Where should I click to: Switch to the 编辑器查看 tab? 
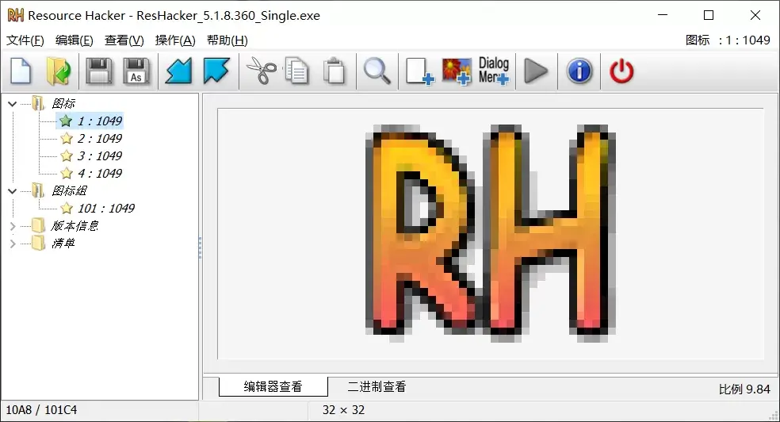click(x=273, y=386)
